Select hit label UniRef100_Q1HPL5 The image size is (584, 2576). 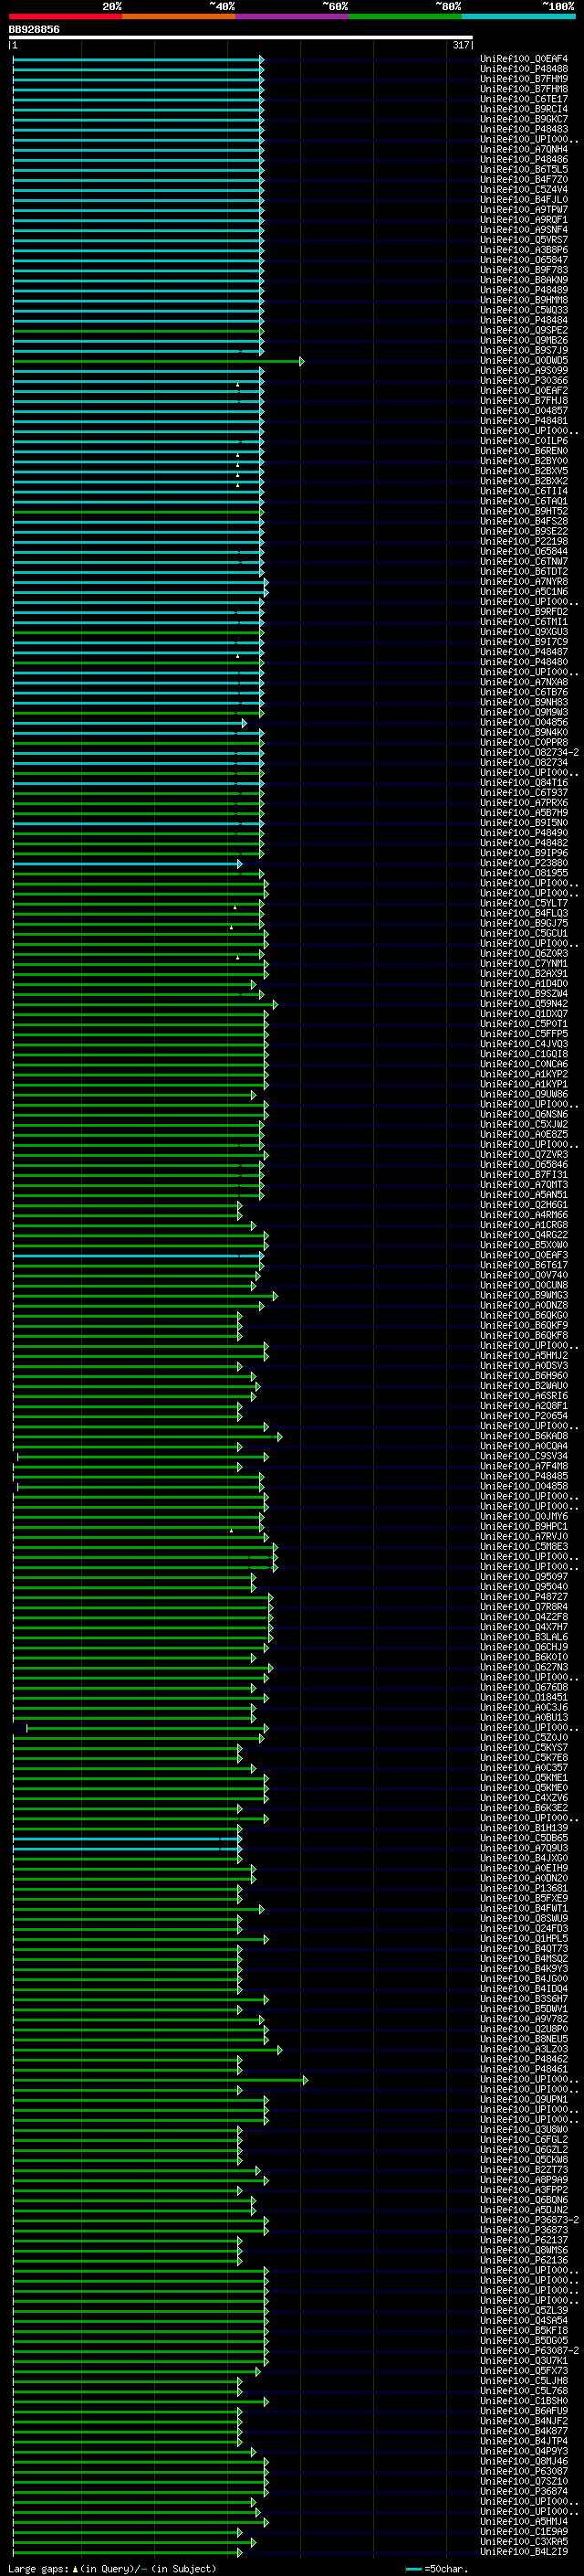524,1940
